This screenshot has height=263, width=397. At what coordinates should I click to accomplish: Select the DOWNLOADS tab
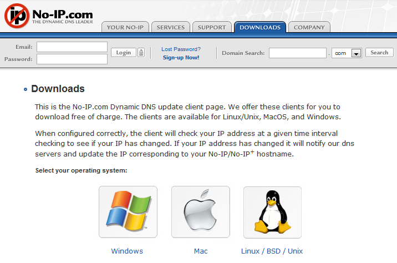(260, 27)
